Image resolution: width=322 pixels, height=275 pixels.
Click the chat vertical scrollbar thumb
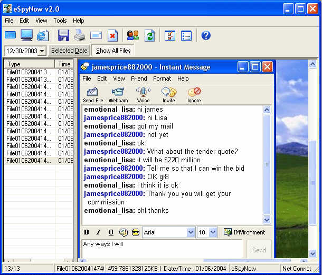[x=267, y=165]
